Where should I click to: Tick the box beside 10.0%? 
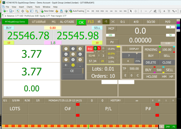[x=118, y=54]
